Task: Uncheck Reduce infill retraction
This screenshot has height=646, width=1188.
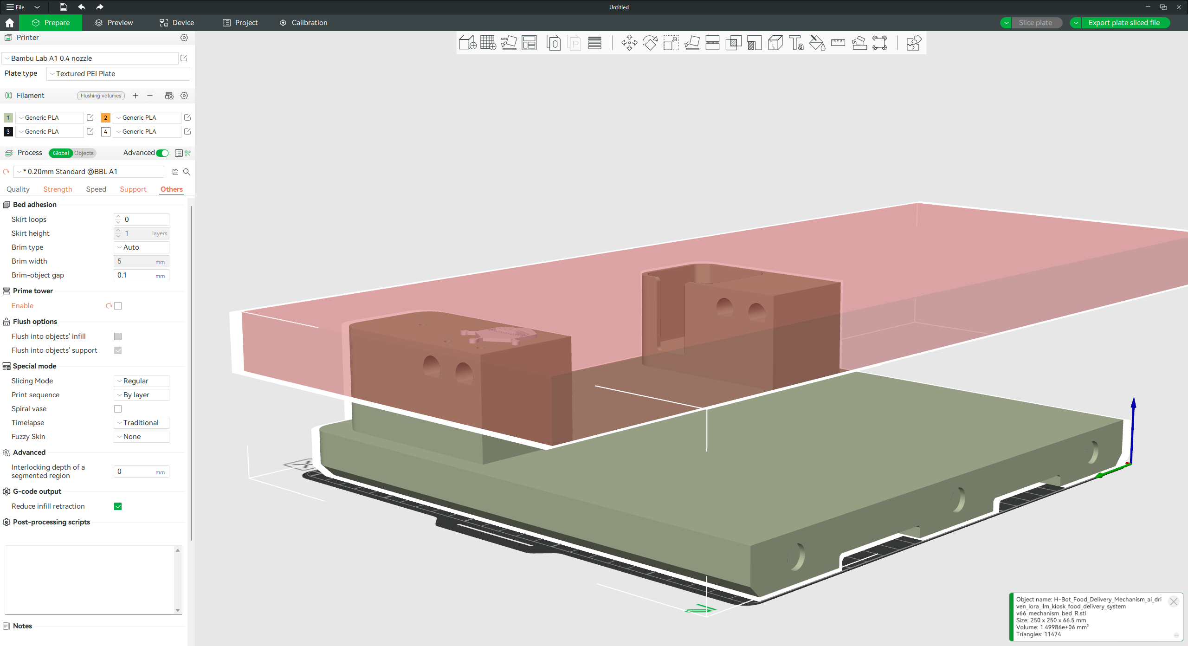Action: coord(118,506)
